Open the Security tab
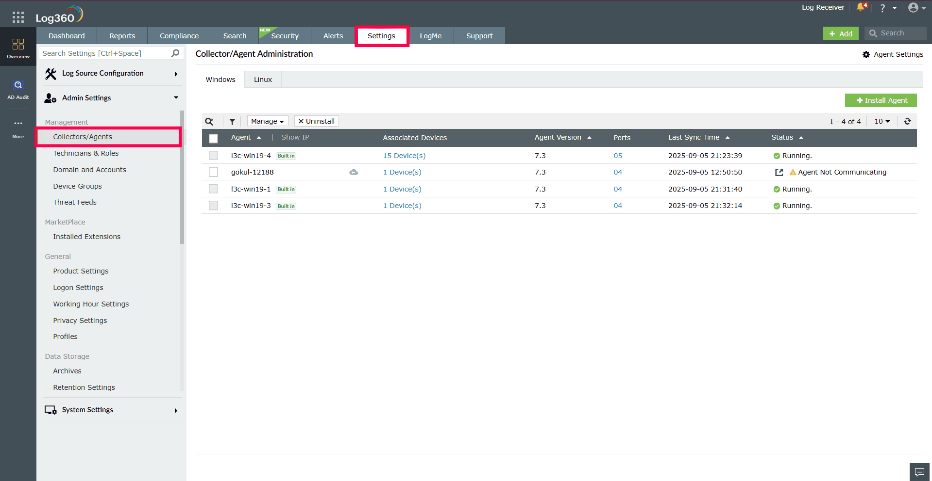932x481 pixels. (285, 36)
